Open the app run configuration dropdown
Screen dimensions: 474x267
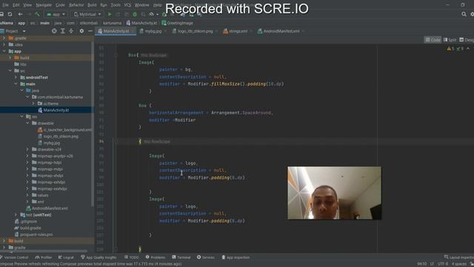pos(56,14)
